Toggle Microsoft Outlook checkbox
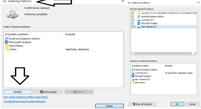The image size is (201, 109). coord(133,23)
